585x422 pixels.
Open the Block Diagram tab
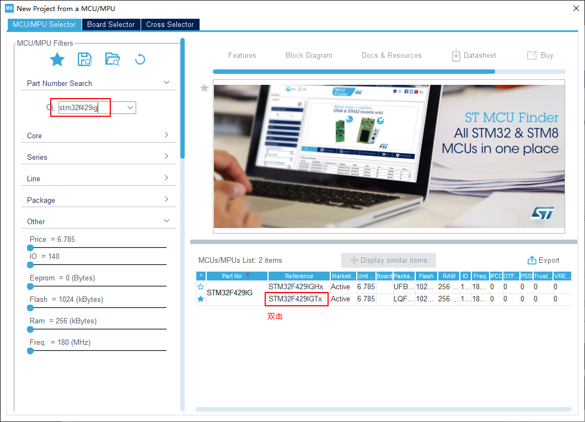309,56
